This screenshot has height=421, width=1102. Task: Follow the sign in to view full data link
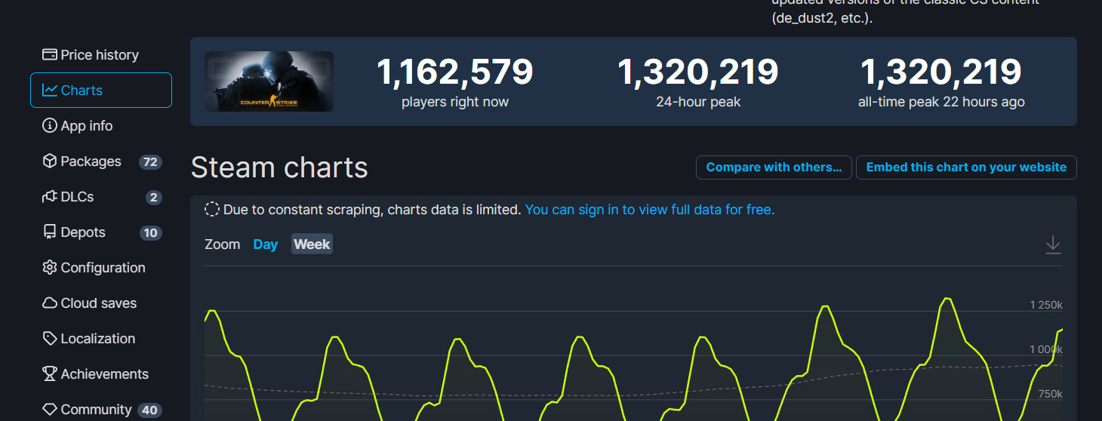[x=649, y=210]
